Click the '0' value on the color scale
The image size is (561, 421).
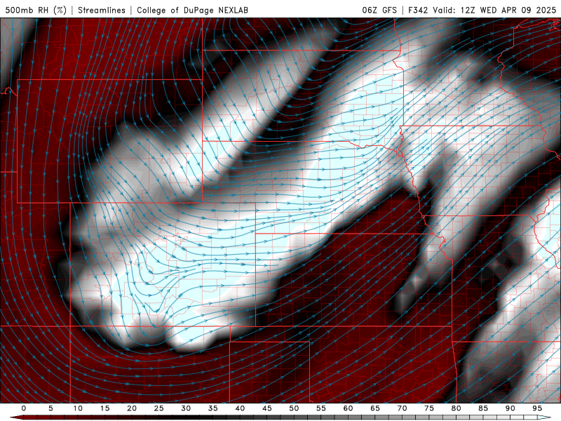pos(24,408)
